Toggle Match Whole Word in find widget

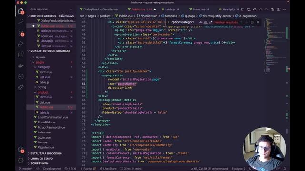click(x=205, y=22)
